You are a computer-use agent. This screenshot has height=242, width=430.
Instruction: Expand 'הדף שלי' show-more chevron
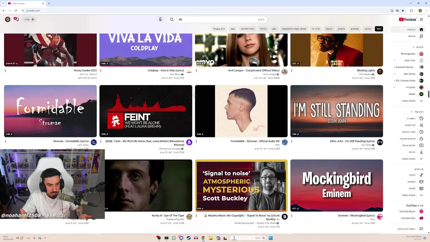pos(421,159)
